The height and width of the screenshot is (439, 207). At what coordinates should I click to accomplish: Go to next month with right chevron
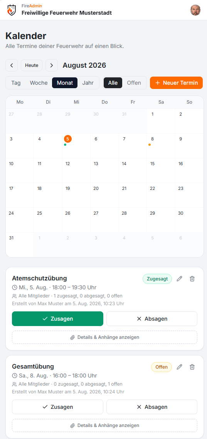point(52,65)
